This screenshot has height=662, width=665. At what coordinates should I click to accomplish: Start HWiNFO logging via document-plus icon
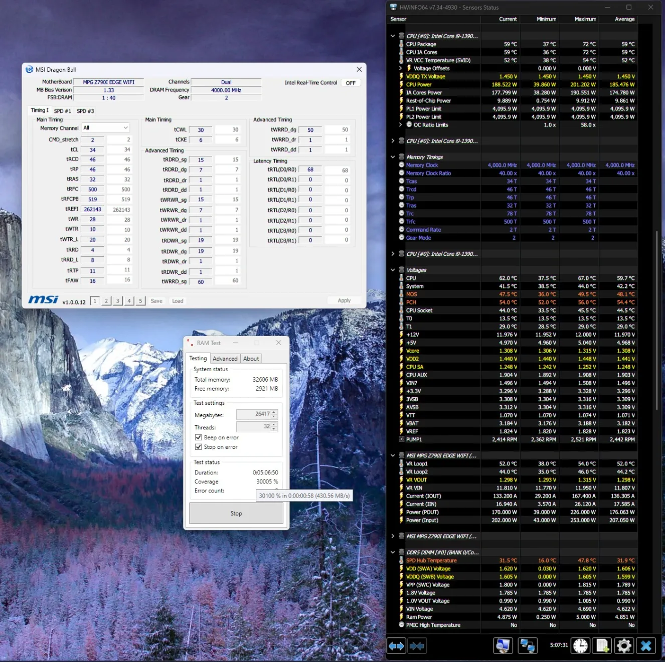[x=602, y=645]
